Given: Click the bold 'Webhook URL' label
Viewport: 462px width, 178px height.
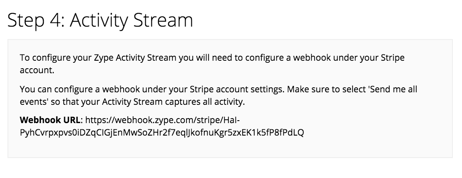Looking at the screenshot, I should pyautogui.click(x=50, y=120).
